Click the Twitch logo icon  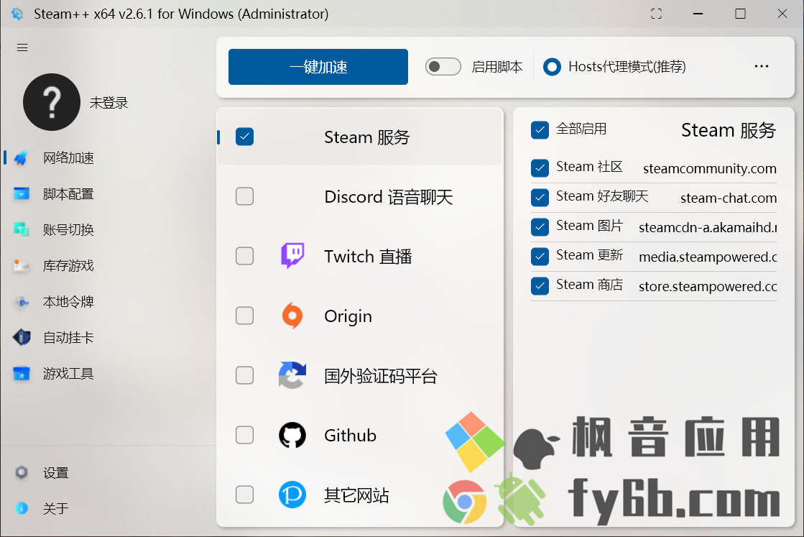292,255
